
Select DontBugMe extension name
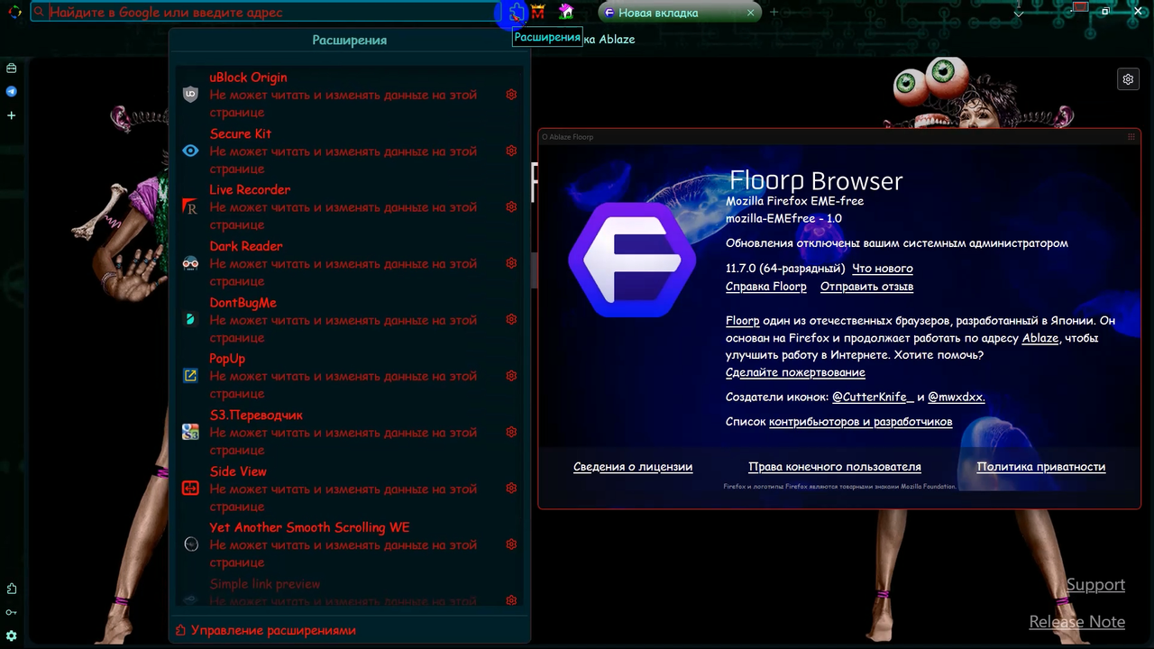pos(243,303)
